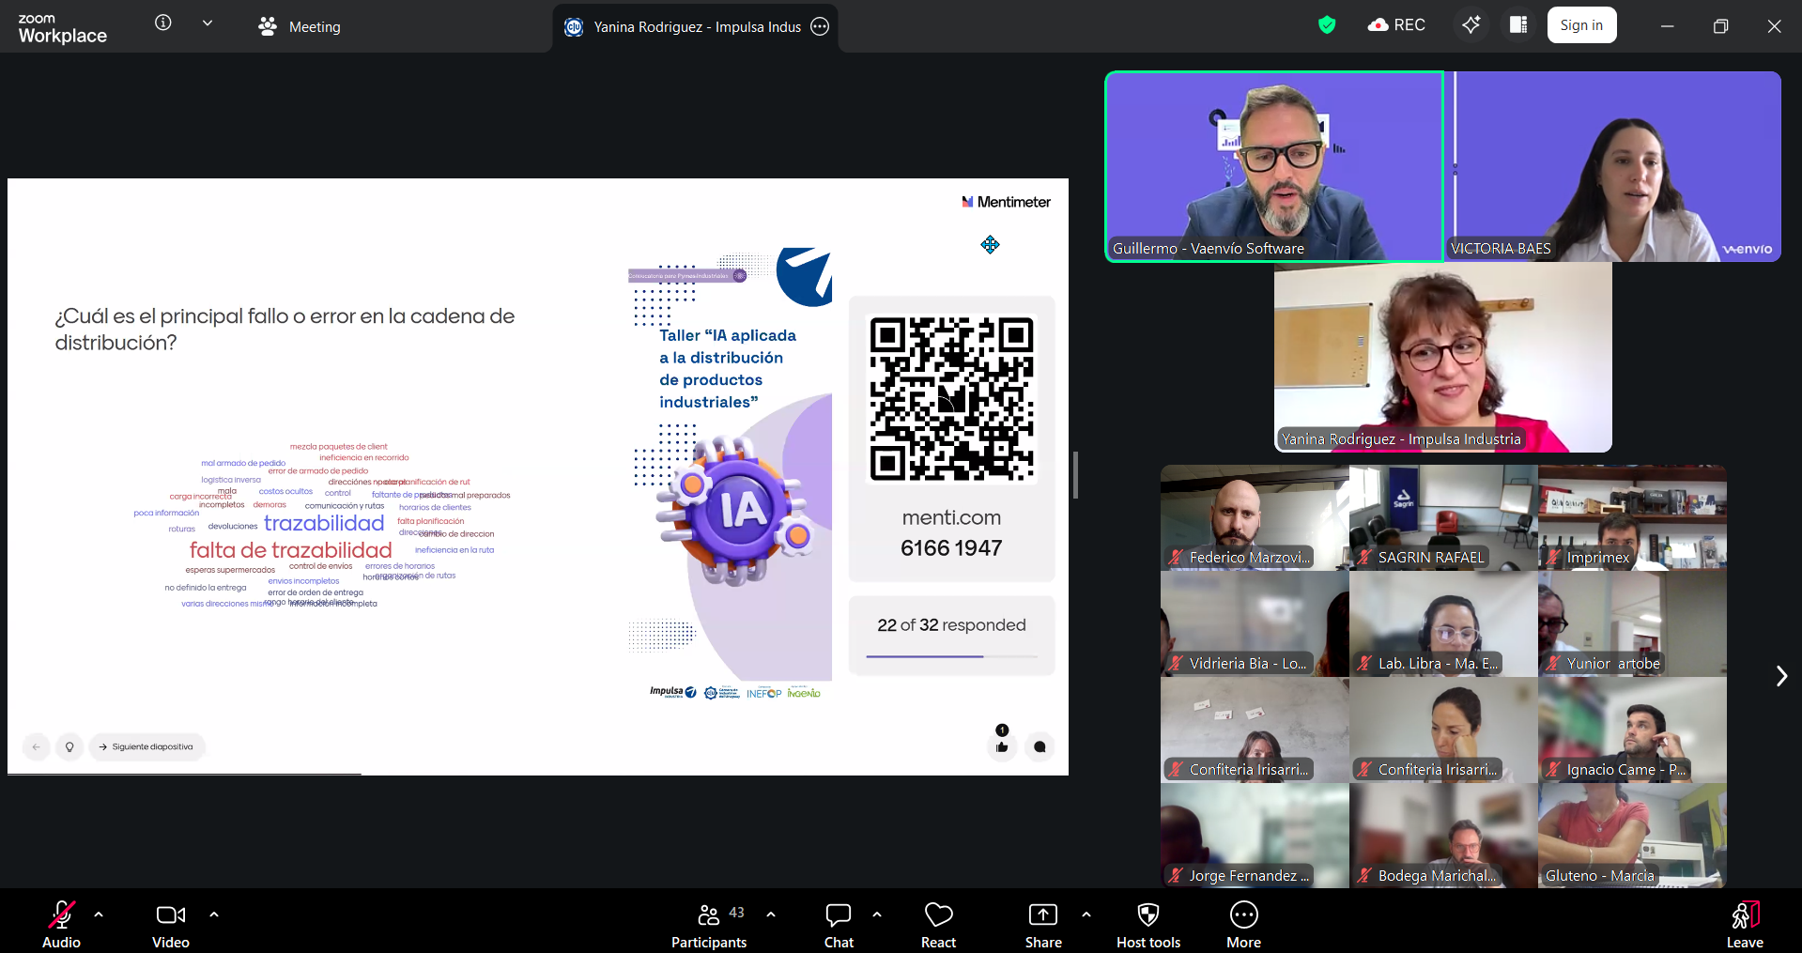Open Host tools shield

(x=1147, y=925)
